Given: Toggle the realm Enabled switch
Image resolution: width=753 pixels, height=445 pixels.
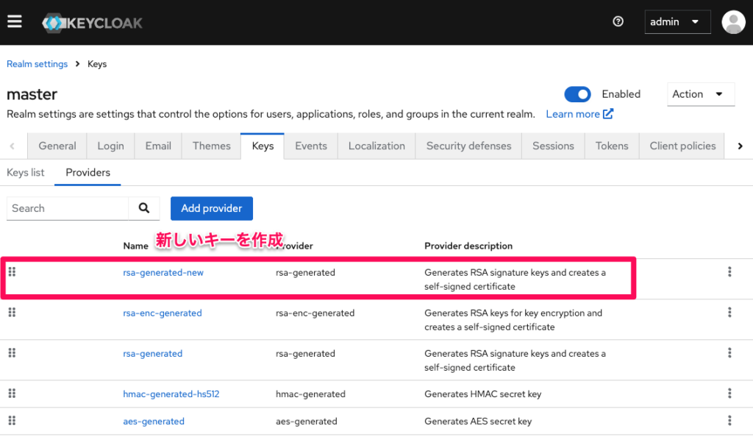Looking at the screenshot, I should (577, 94).
